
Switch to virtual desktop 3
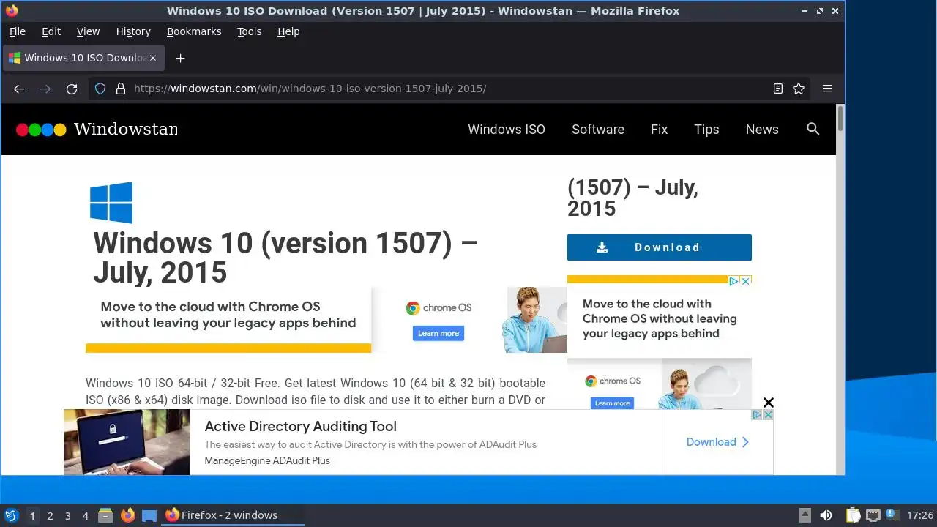(x=68, y=516)
